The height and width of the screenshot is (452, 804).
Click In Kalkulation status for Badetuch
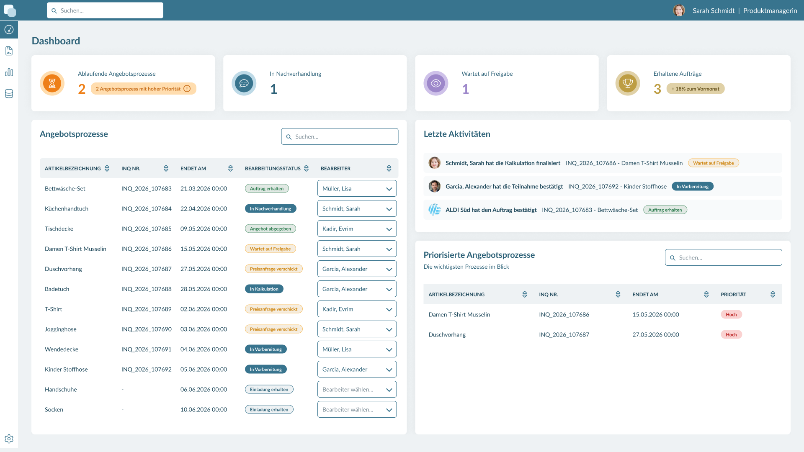[264, 289]
